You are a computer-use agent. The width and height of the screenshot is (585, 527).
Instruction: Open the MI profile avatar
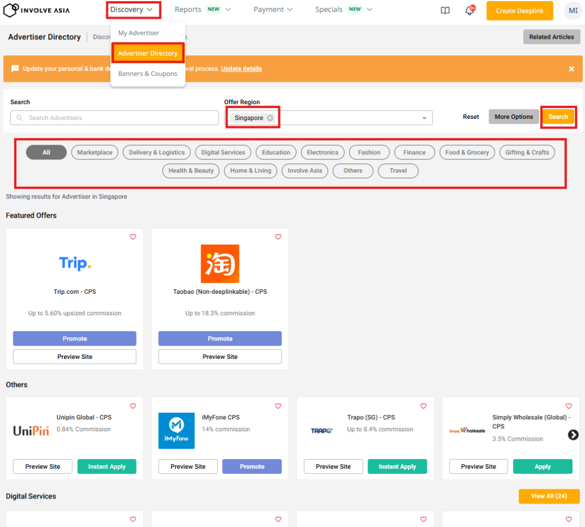(x=572, y=10)
